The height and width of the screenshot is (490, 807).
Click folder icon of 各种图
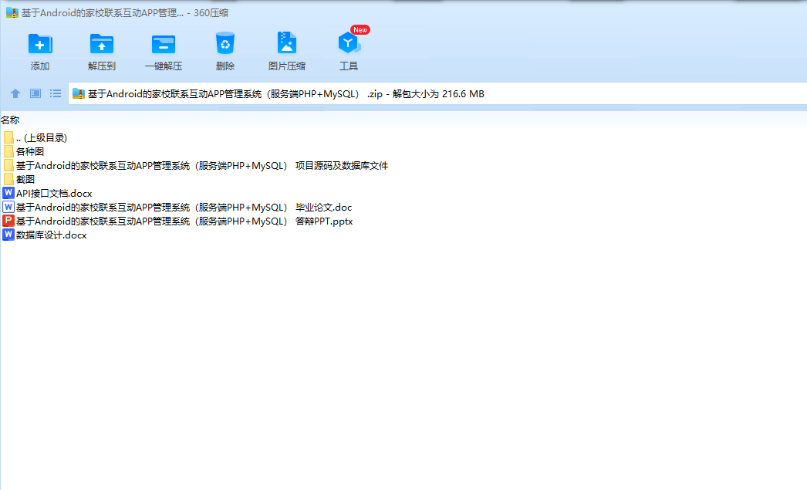(8, 151)
